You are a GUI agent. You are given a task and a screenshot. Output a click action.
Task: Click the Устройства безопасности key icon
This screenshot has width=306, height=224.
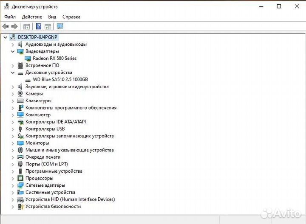point(20,206)
